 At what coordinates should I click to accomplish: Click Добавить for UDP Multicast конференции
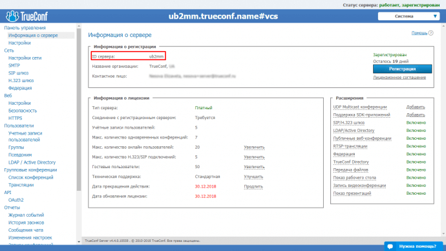click(416, 107)
